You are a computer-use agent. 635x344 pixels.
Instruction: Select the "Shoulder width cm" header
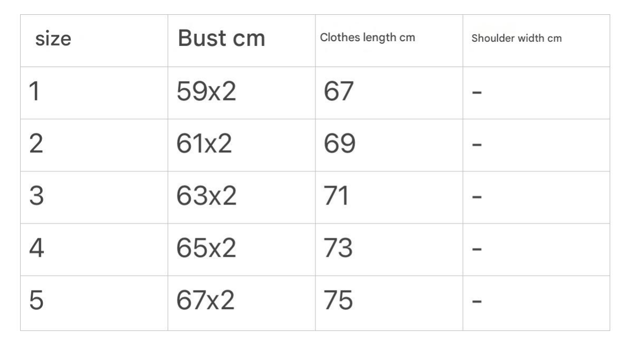(516, 39)
